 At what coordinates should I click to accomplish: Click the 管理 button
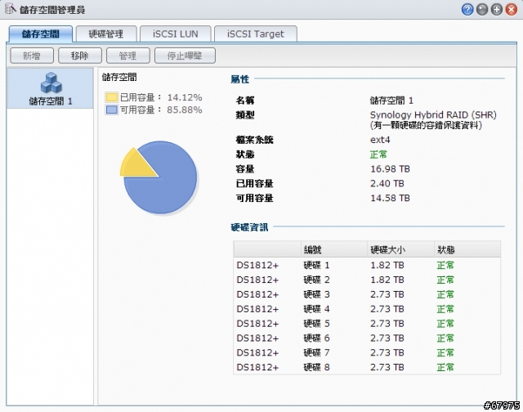tap(127, 56)
